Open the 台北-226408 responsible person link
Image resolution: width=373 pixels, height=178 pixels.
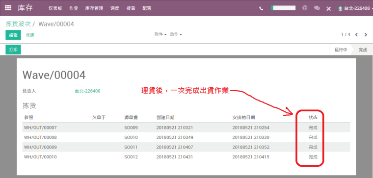pos(87,91)
